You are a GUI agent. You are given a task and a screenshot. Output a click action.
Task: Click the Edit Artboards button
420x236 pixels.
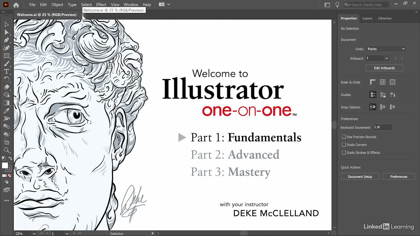384,68
